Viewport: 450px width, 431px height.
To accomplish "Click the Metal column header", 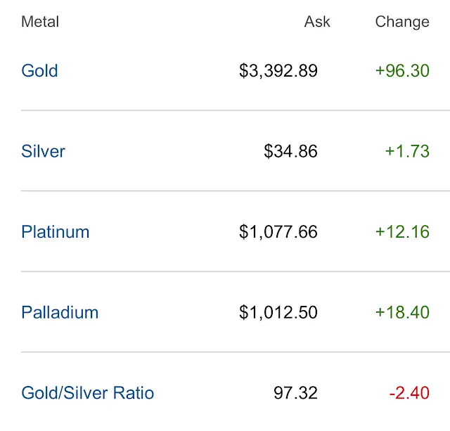I will point(40,22).
